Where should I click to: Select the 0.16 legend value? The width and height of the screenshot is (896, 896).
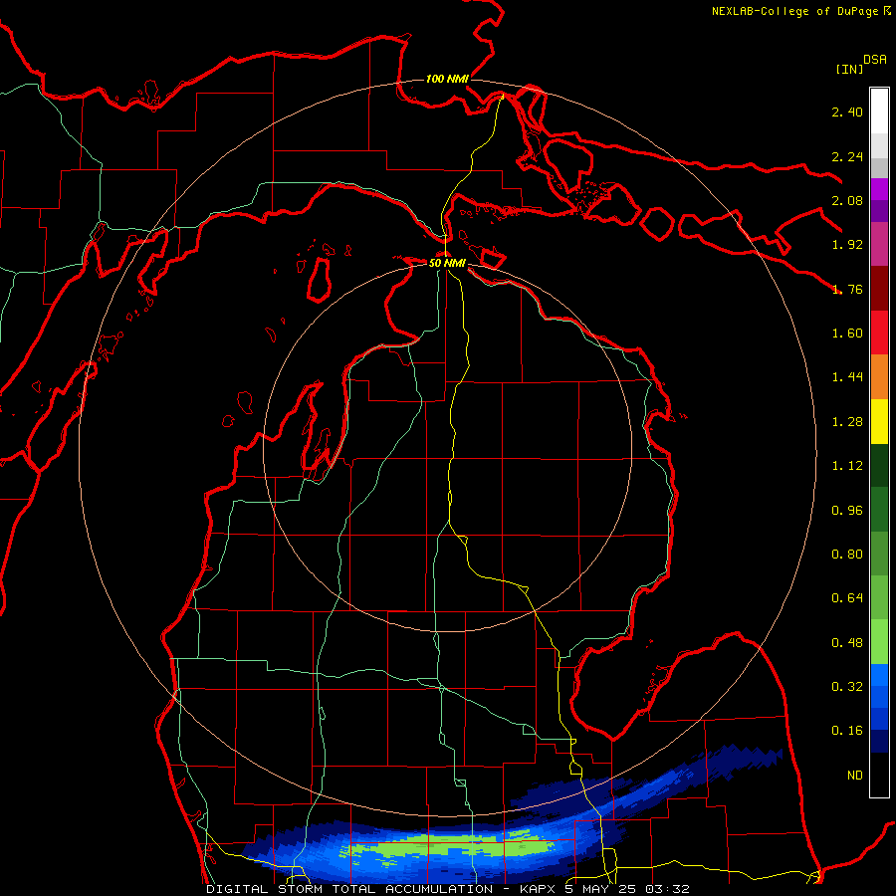(x=847, y=731)
